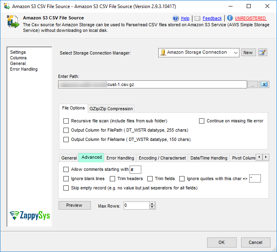Click the browse path ellipsis button
The height and width of the screenshot is (252, 277).
pos(253,85)
